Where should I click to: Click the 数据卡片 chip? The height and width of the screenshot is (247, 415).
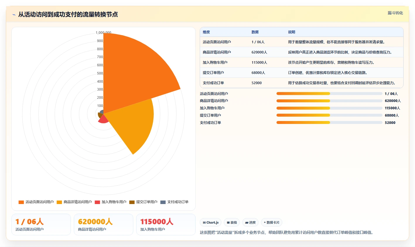(271, 222)
